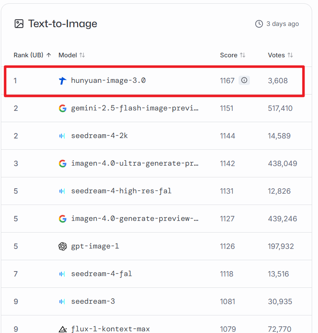Select the seedream-4-fal model name
Image resolution: width=318 pixels, height=333 pixels.
[x=102, y=274]
